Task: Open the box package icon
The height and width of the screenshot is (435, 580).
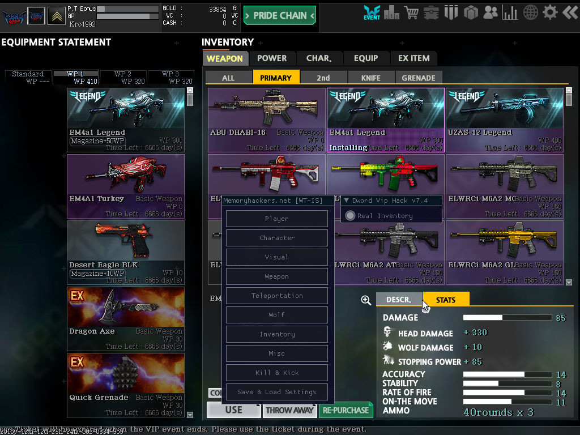Action: click(471, 13)
